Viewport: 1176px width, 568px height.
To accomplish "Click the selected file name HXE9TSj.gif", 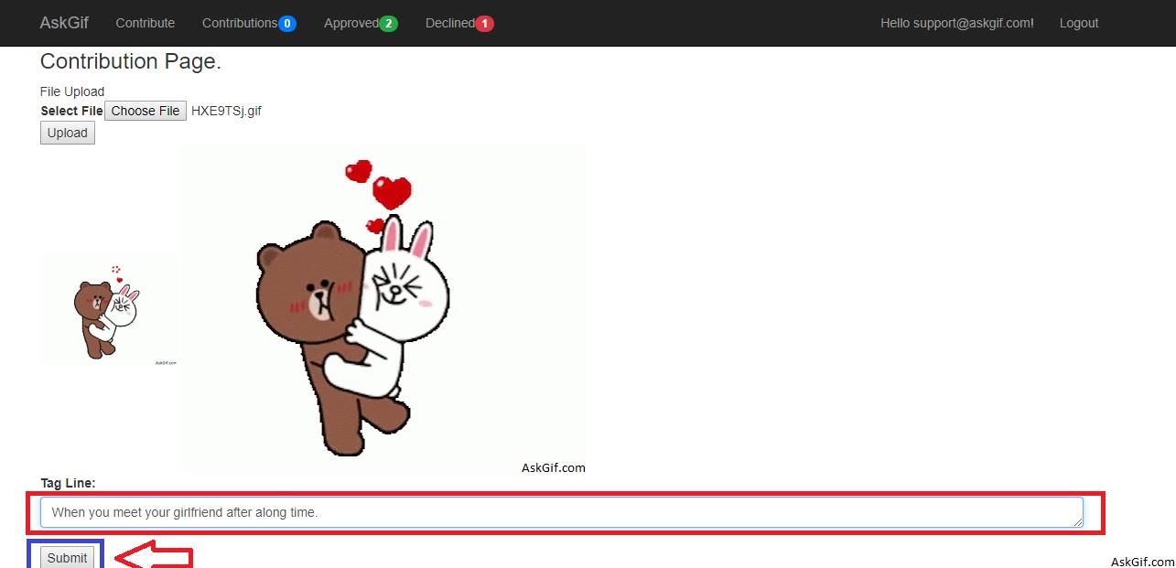I will pos(226,111).
